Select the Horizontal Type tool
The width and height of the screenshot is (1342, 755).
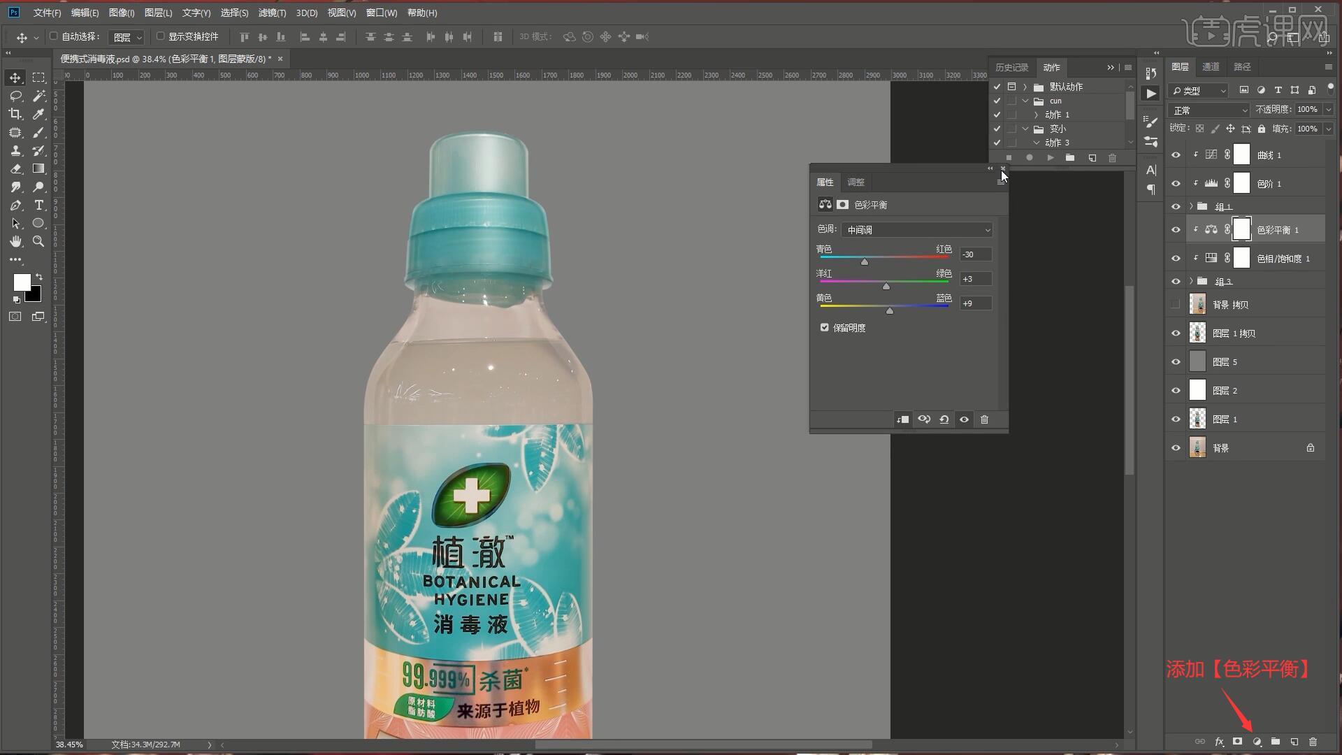click(39, 205)
